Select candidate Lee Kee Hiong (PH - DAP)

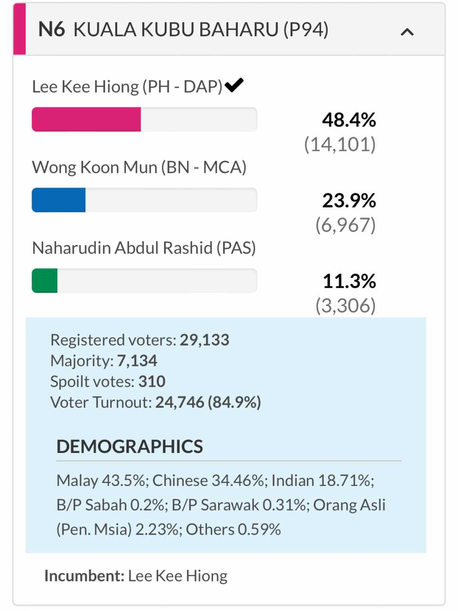tap(127, 87)
